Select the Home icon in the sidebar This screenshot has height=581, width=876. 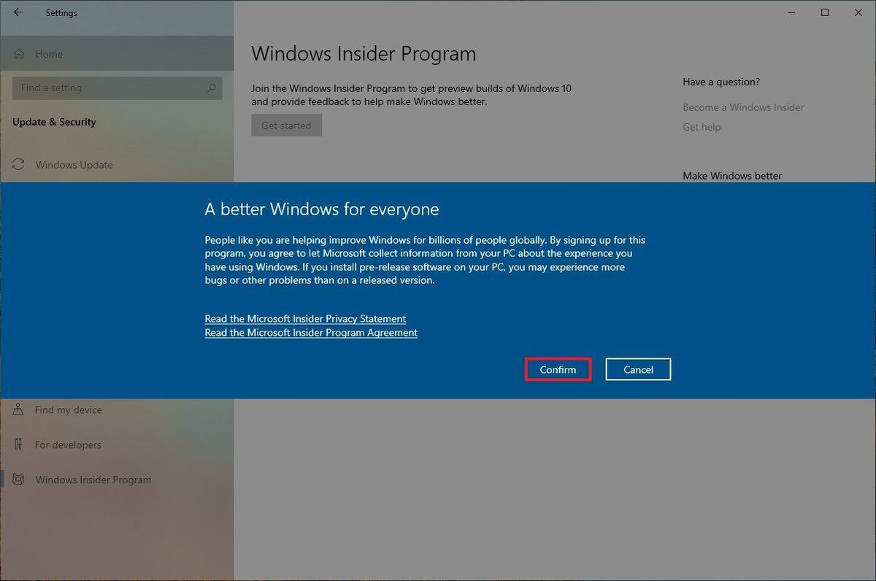pyautogui.click(x=20, y=53)
